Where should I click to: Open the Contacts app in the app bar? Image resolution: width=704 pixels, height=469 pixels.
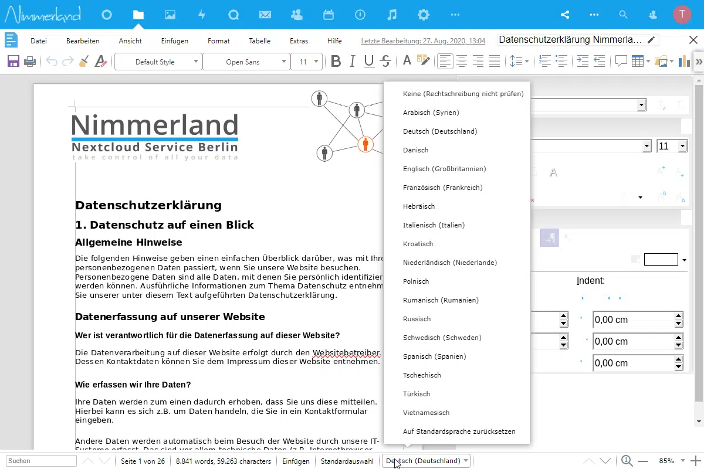point(297,15)
